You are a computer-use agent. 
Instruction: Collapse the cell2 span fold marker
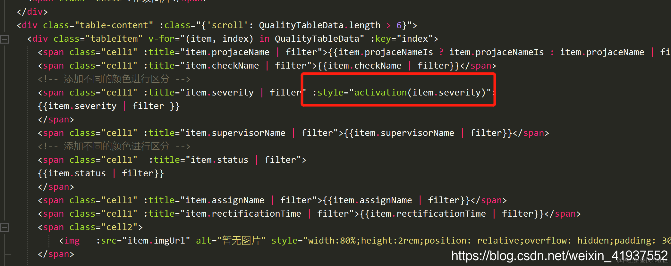point(4,228)
